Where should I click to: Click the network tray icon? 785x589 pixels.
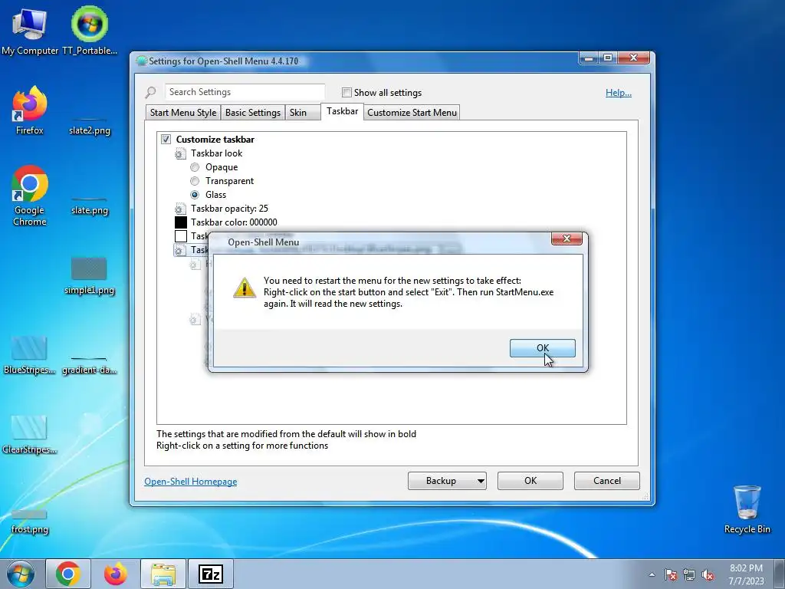(689, 574)
